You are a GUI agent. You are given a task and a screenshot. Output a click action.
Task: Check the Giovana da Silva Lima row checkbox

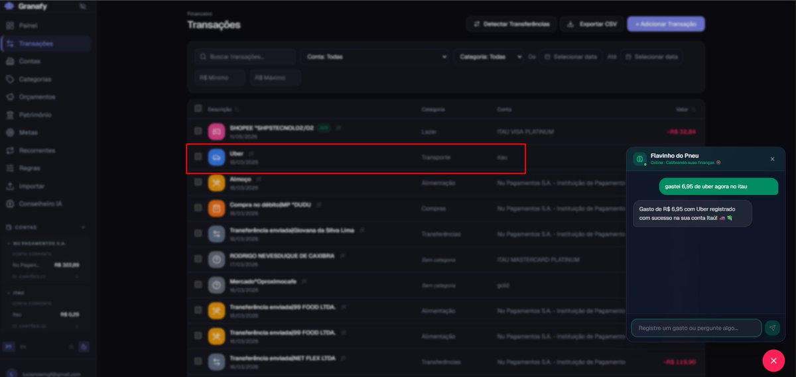(x=198, y=233)
